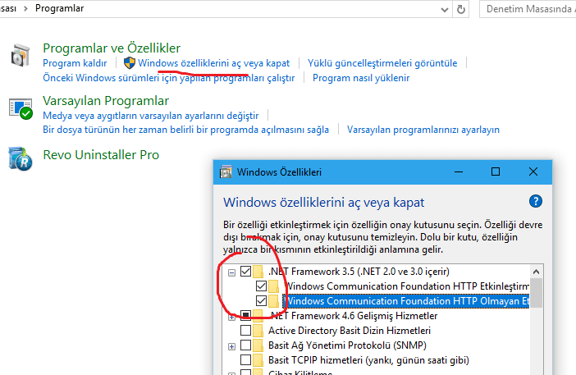The width and height of the screenshot is (576, 375).
Task: Select Windows Communication Foundation HTTP Etkinleştirme row
Action: pos(407,286)
